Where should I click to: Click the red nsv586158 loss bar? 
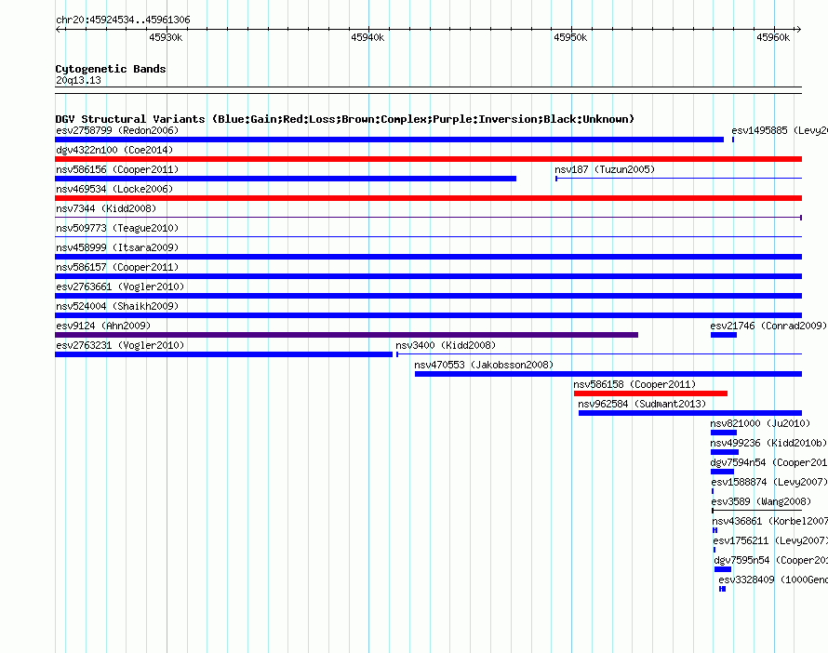point(650,393)
